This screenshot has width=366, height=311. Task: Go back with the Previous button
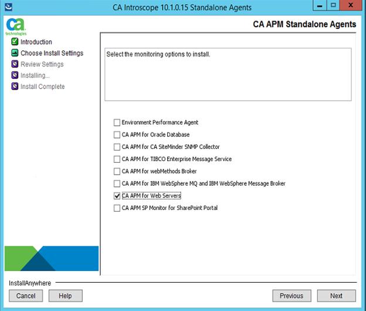(x=292, y=296)
